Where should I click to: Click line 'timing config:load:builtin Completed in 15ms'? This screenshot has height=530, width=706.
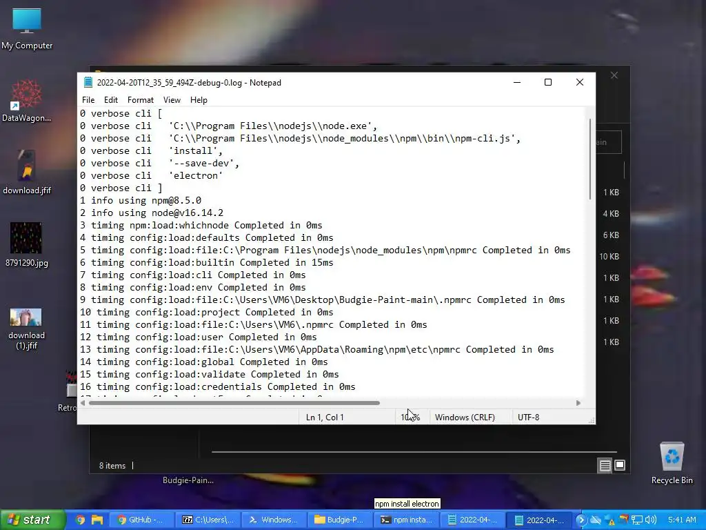point(207,263)
